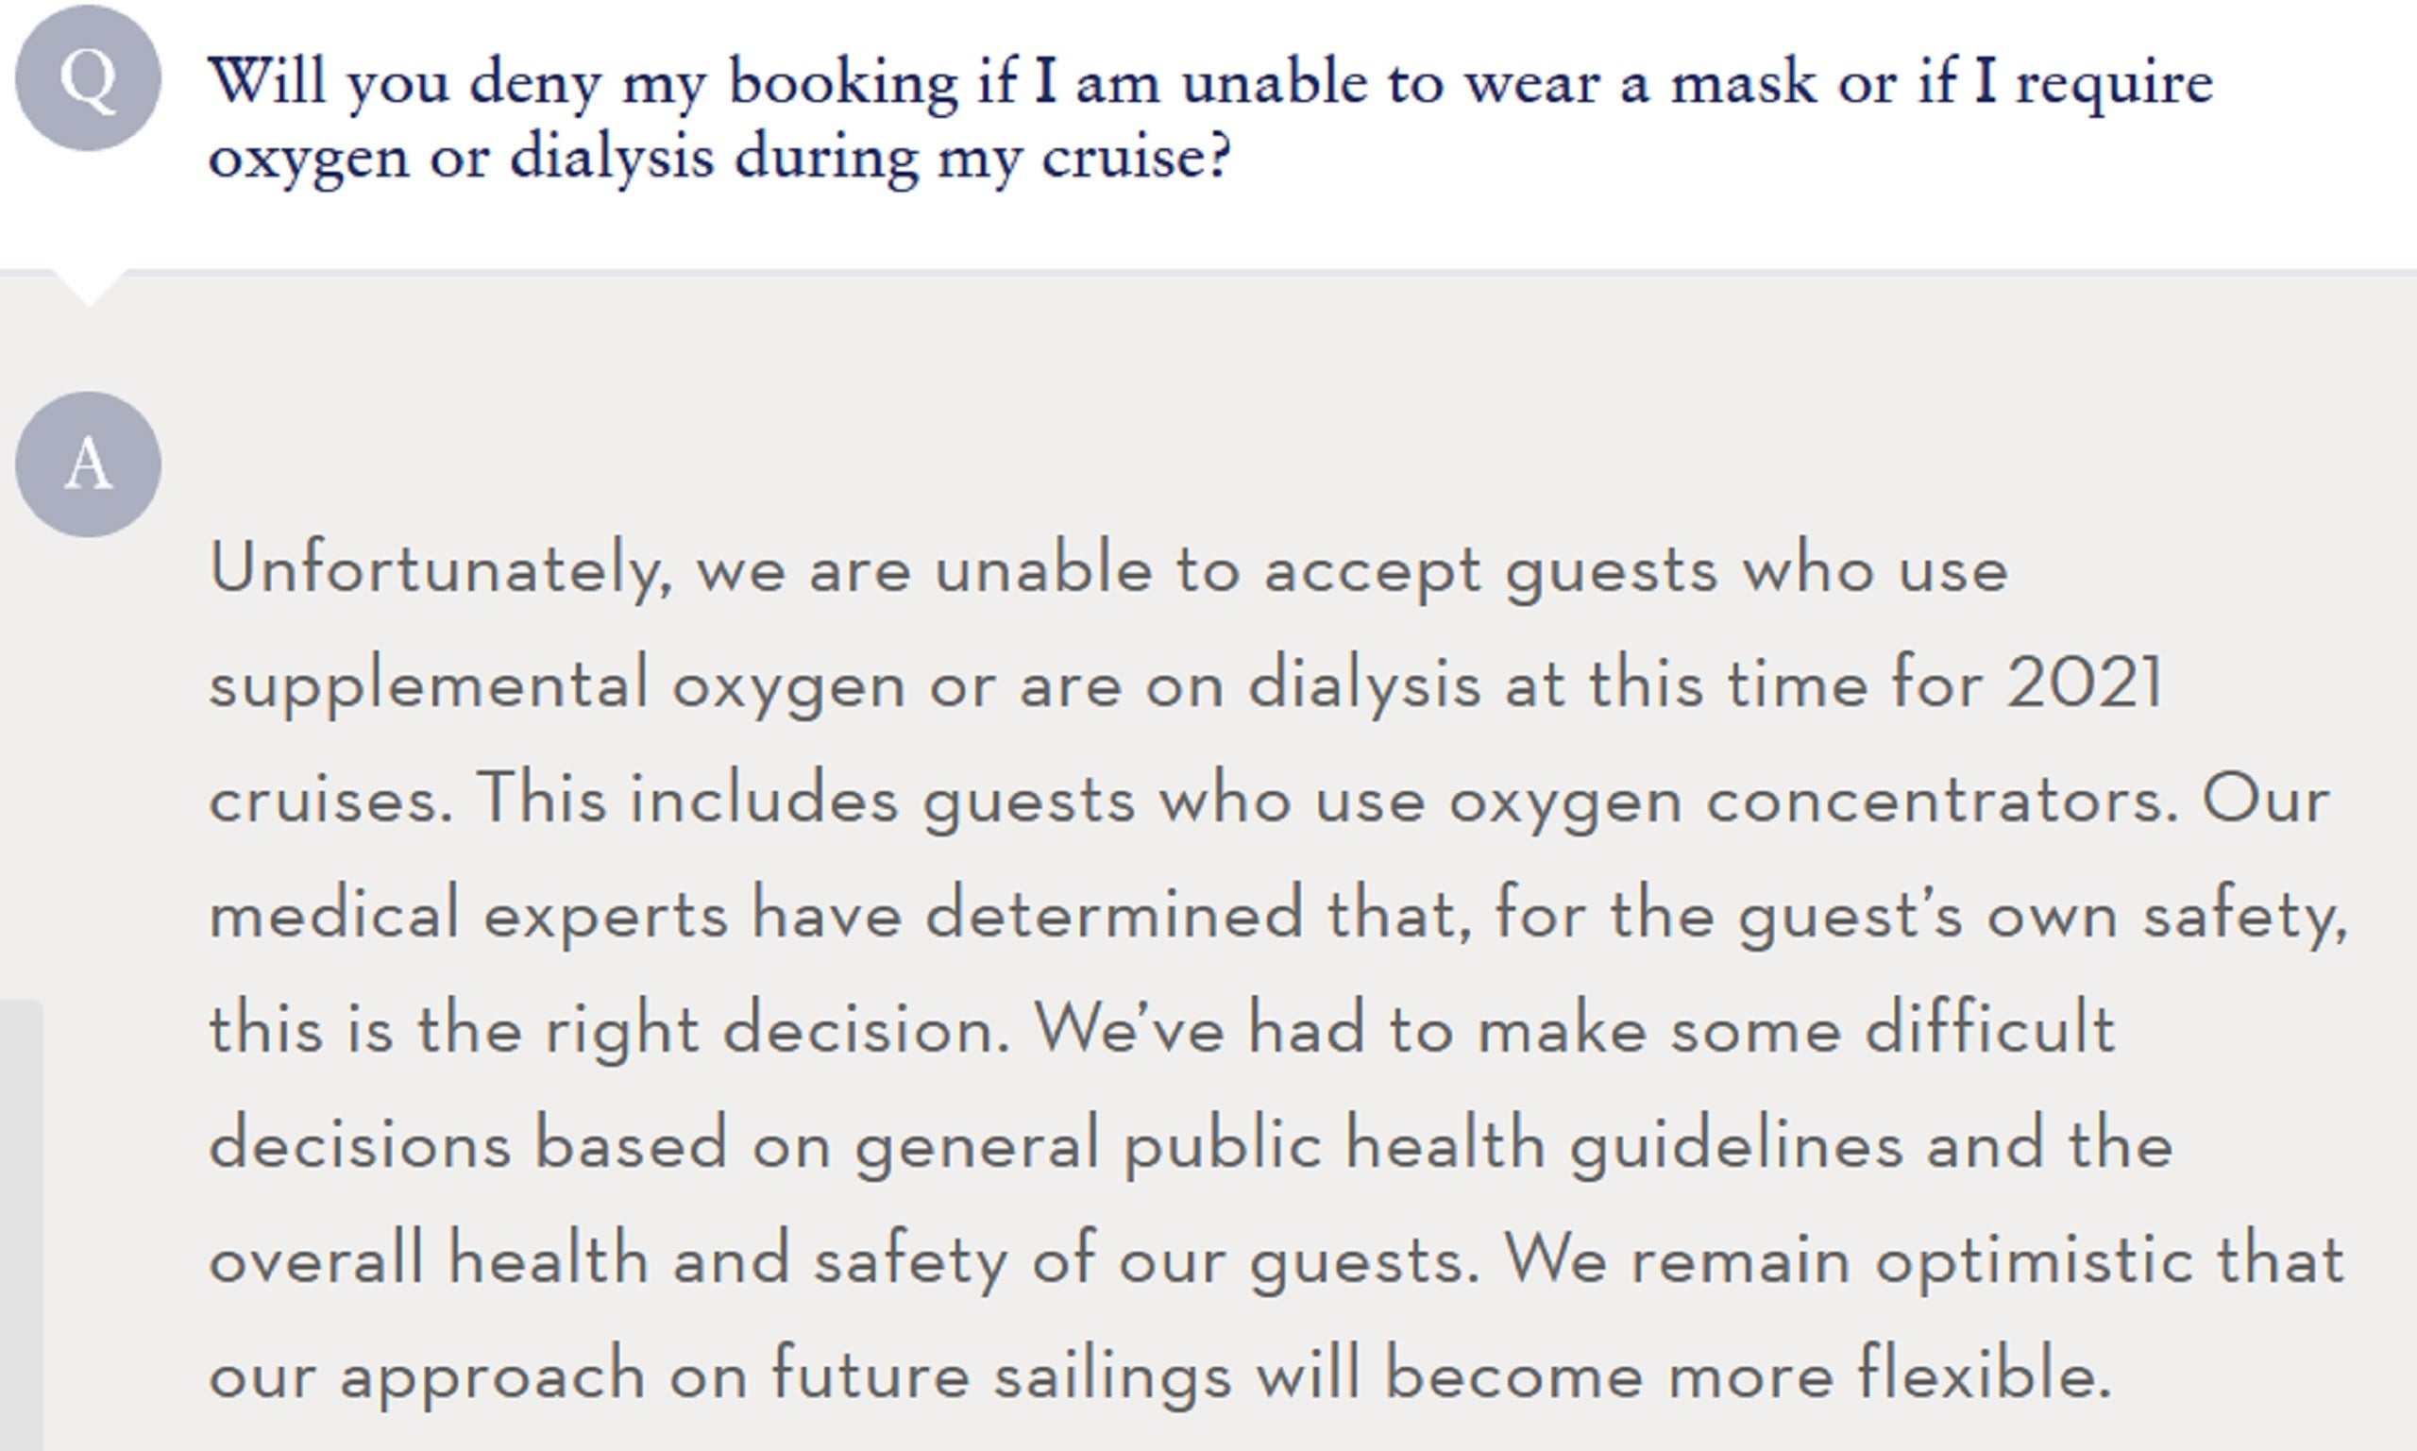Viewport: 2417px width, 1451px height.
Task: Click the words 'supplemental oxygen' in answer
Action: (x=557, y=683)
